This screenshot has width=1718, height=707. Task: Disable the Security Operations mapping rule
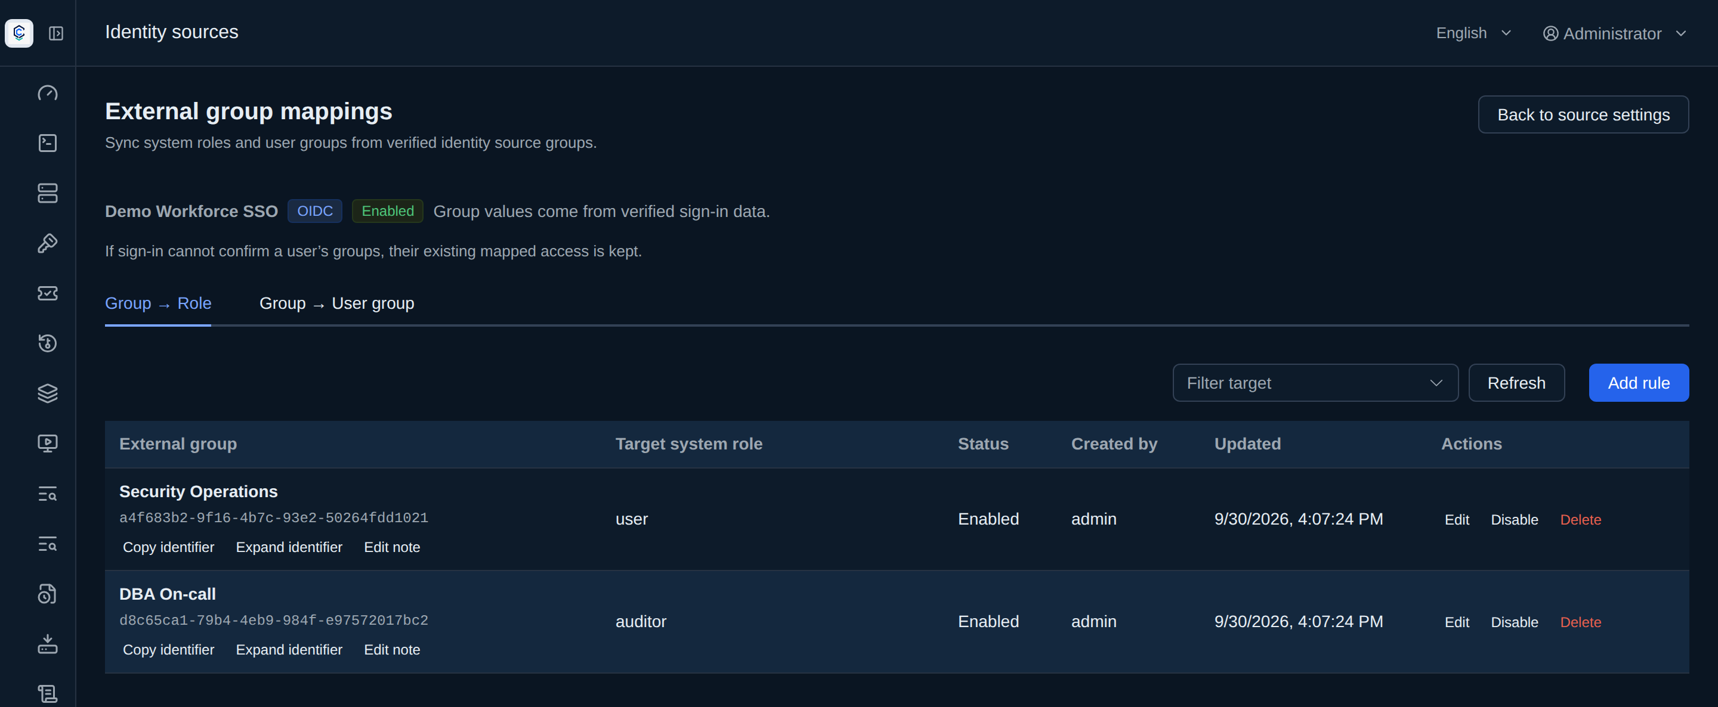pyautogui.click(x=1514, y=520)
